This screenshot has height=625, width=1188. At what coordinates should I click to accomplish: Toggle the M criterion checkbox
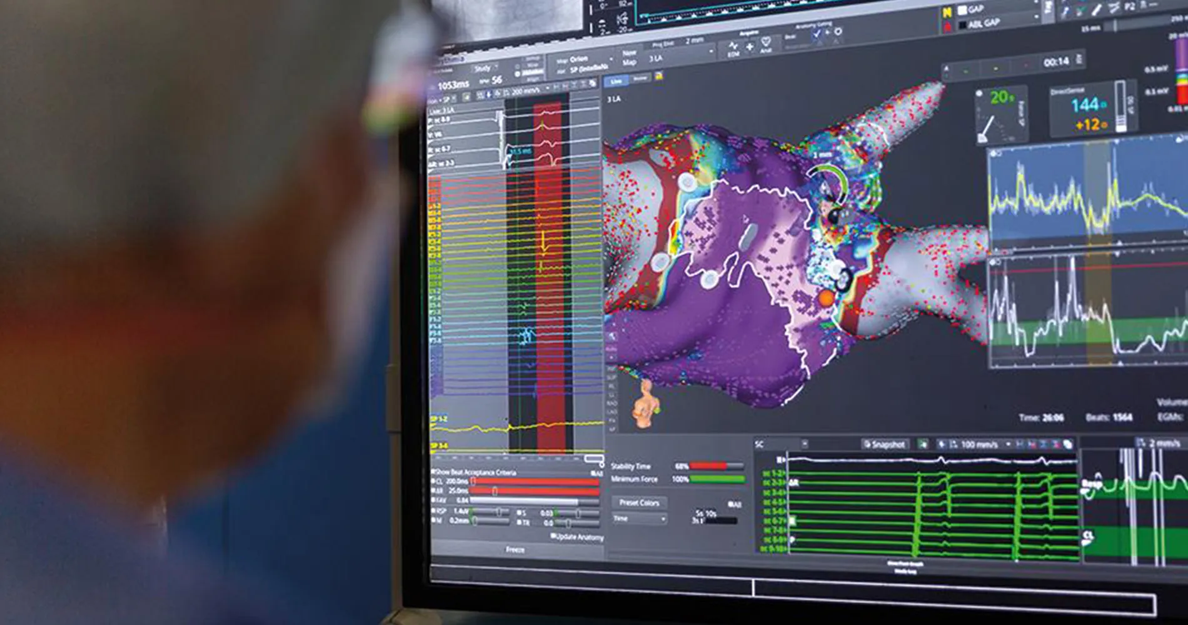[x=433, y=520]
